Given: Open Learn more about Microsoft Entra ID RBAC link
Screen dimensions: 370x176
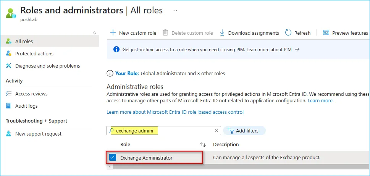Looking at the screenshot, I should [175, 112].
